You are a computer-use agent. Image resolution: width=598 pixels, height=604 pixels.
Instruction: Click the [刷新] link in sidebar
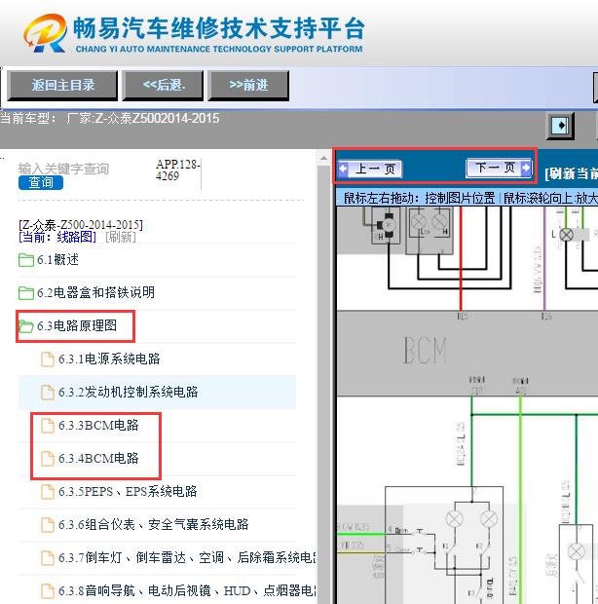click(121, 237)
